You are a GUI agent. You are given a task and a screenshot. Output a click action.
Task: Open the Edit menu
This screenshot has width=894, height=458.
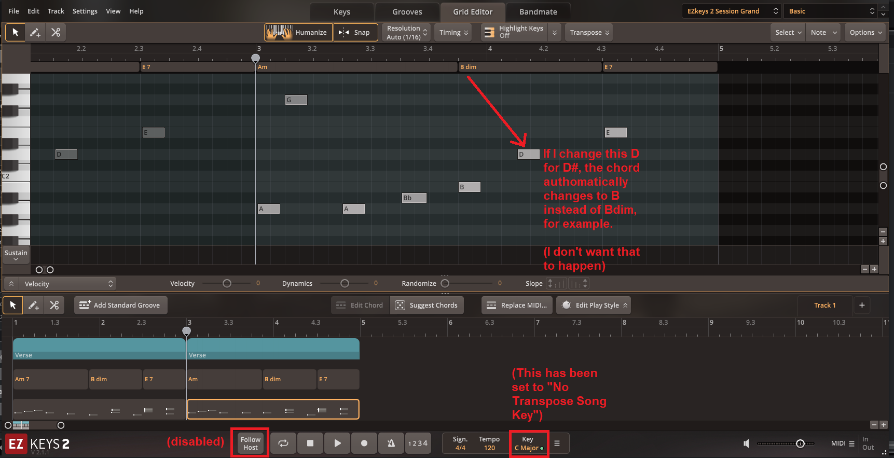33,11
